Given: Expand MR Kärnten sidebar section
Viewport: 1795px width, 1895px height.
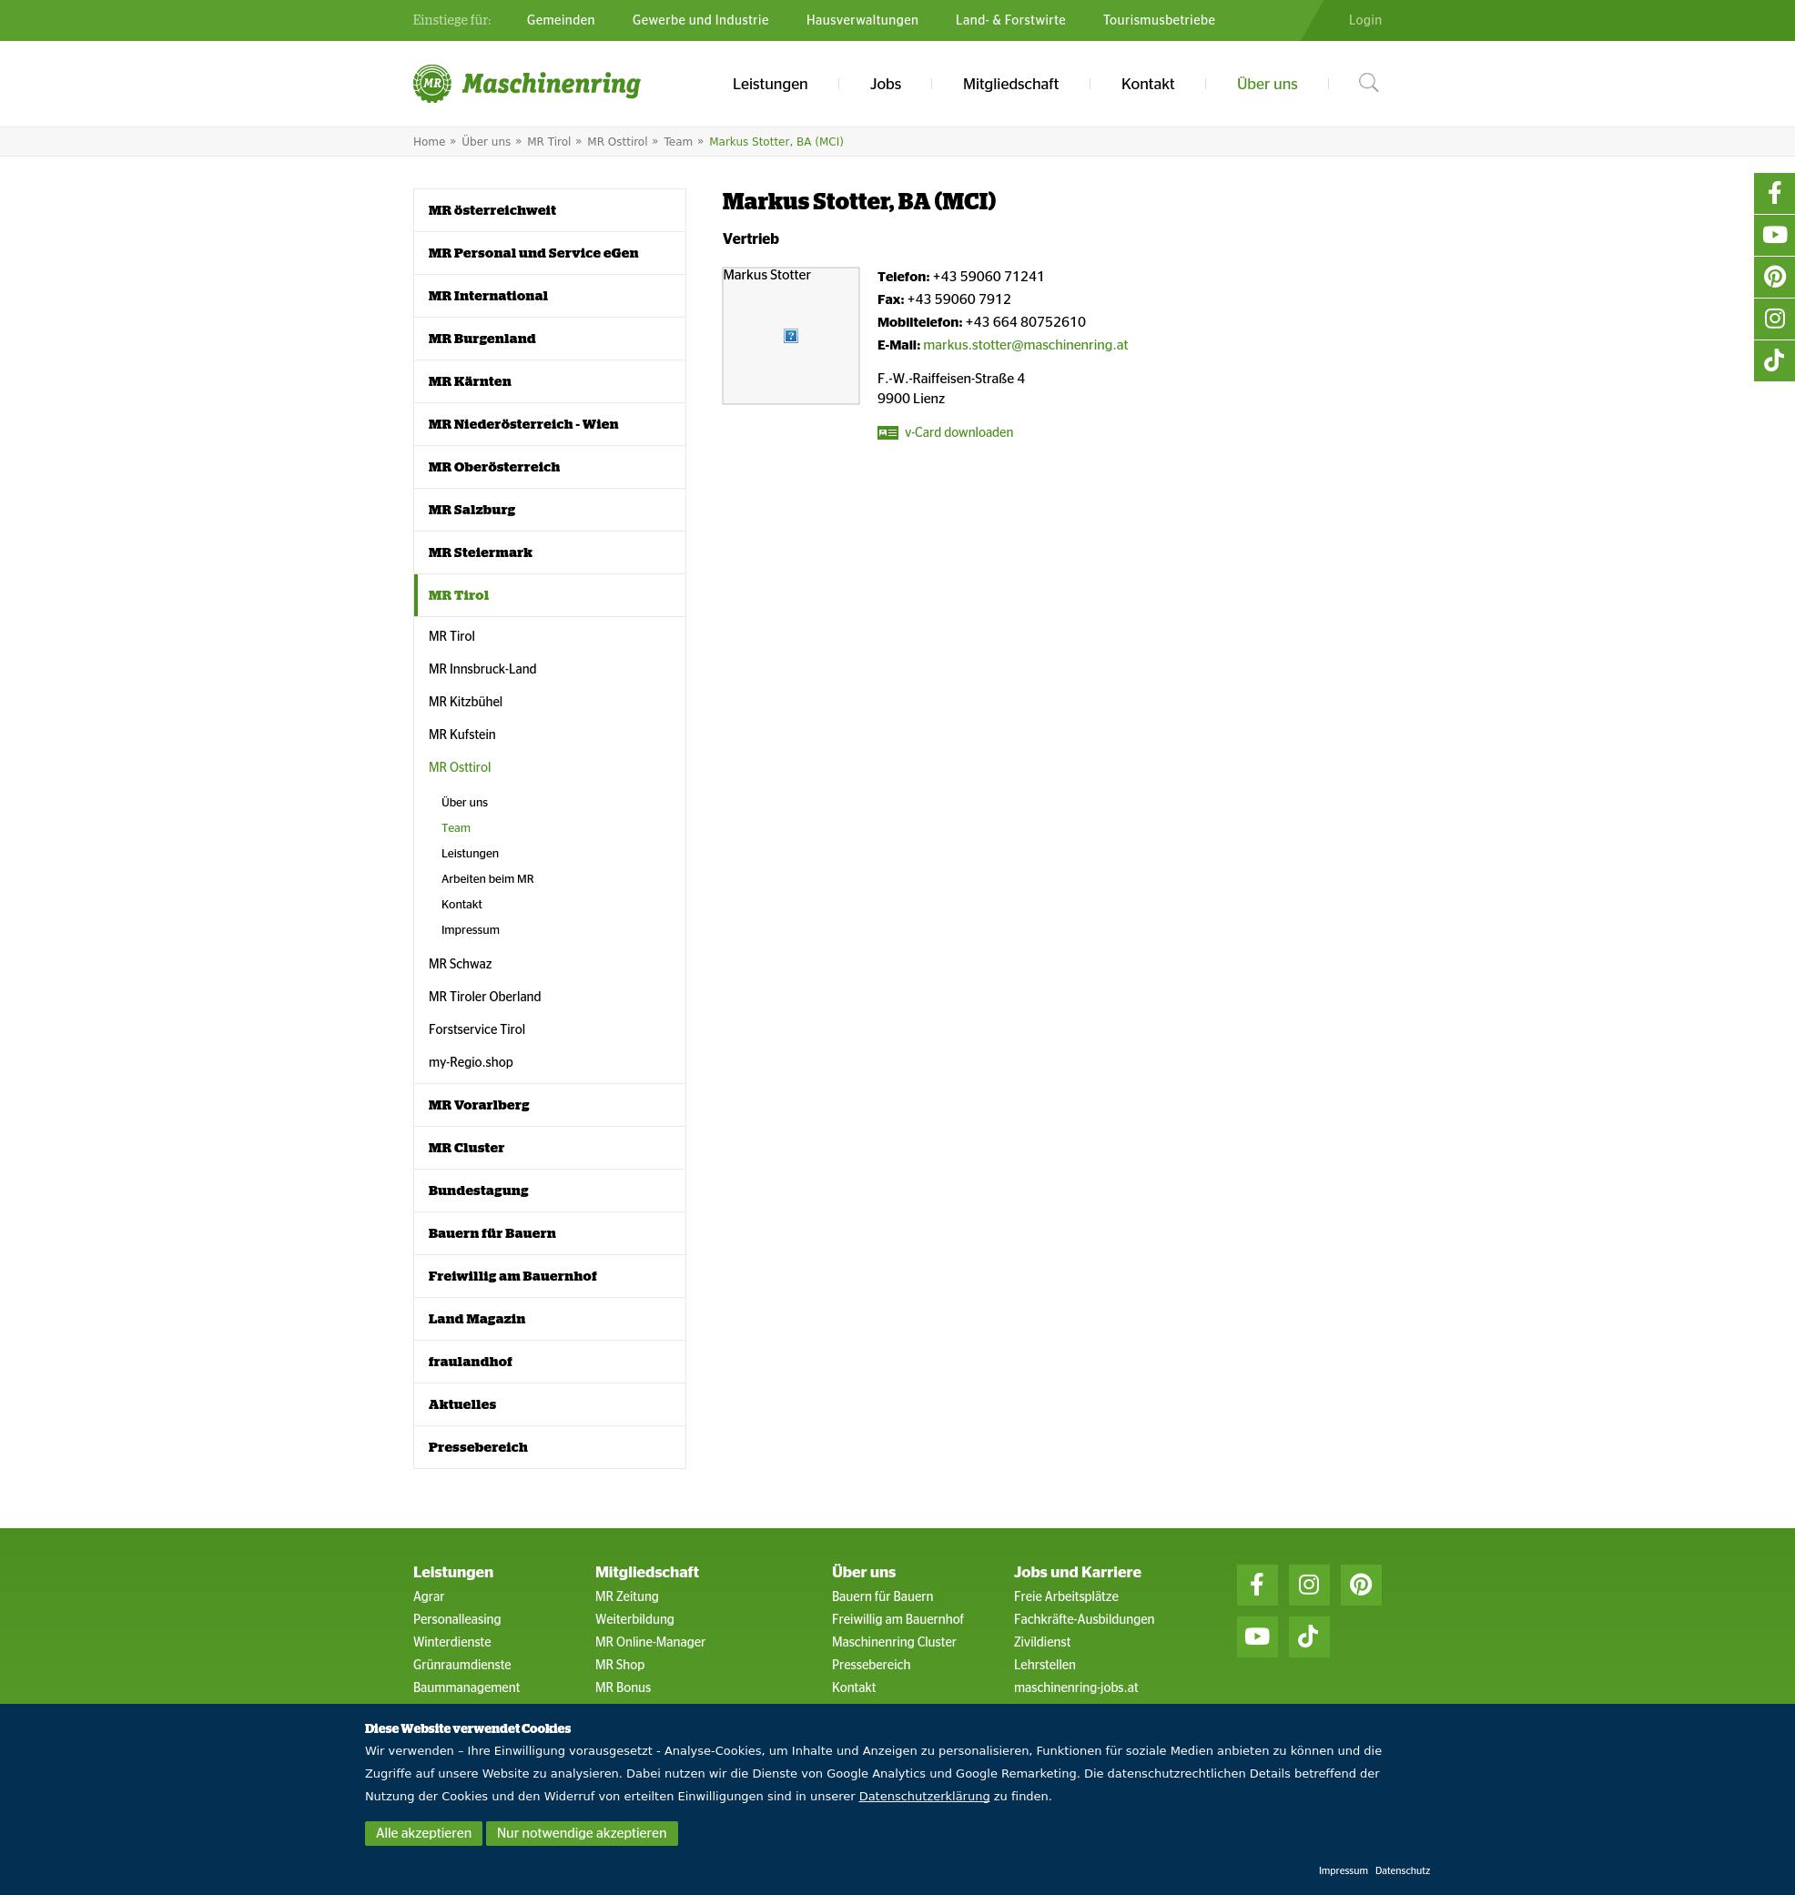Looking at the screenshot, I should pos(549,381).
